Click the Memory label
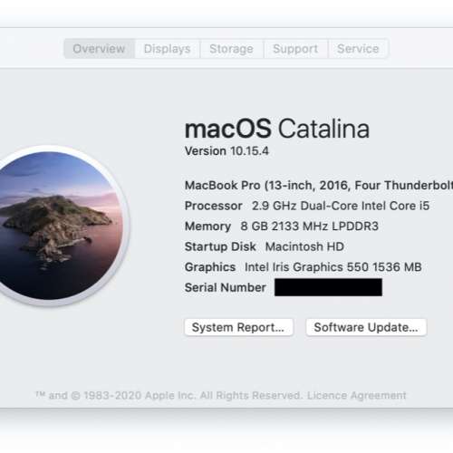 click(207, 226)
